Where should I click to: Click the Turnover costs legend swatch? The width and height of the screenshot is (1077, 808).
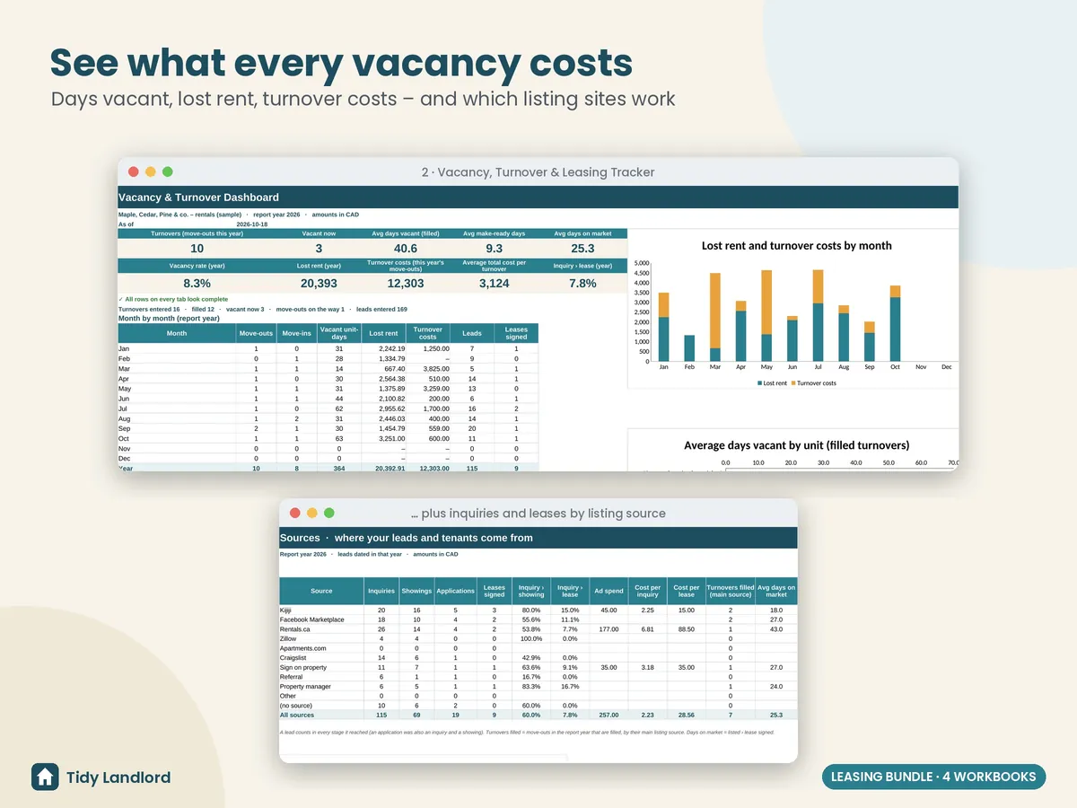pos(792,383)
